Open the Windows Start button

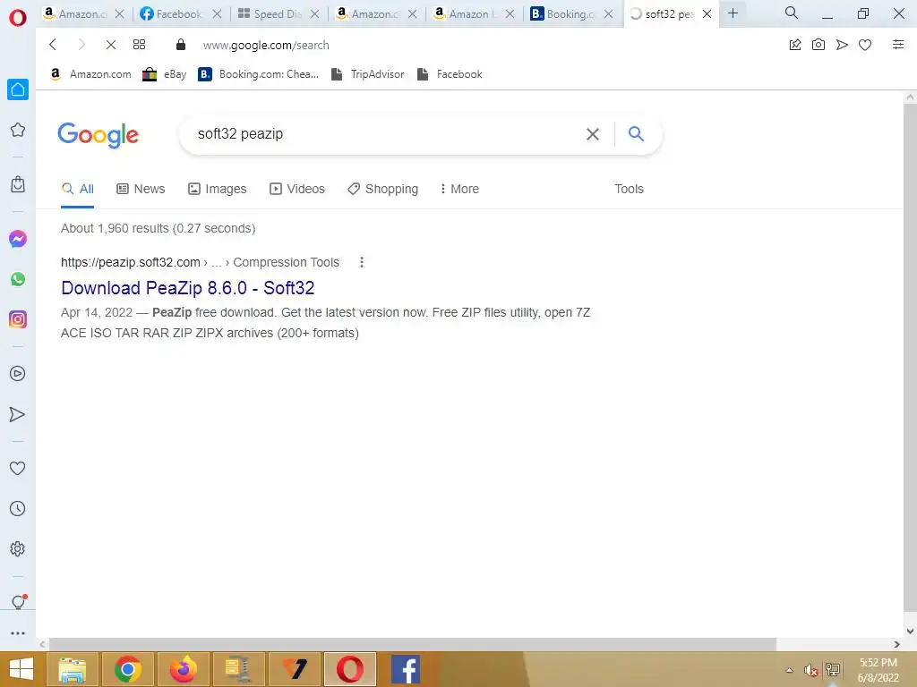[x=21, y=669]
